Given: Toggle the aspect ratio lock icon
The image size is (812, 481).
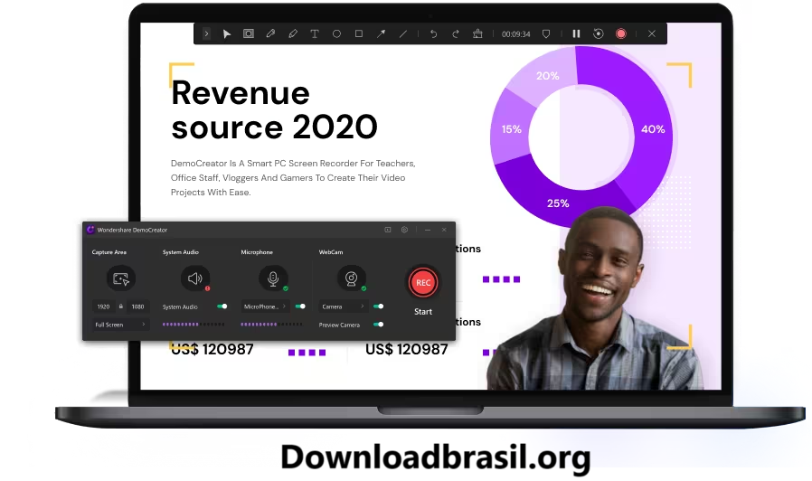Looking at the screenshot, I should (x=120, y=307).
